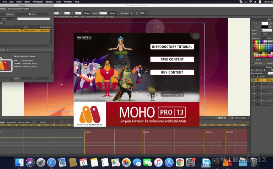Open Google Chrome from the Dock

pos(180,163)
